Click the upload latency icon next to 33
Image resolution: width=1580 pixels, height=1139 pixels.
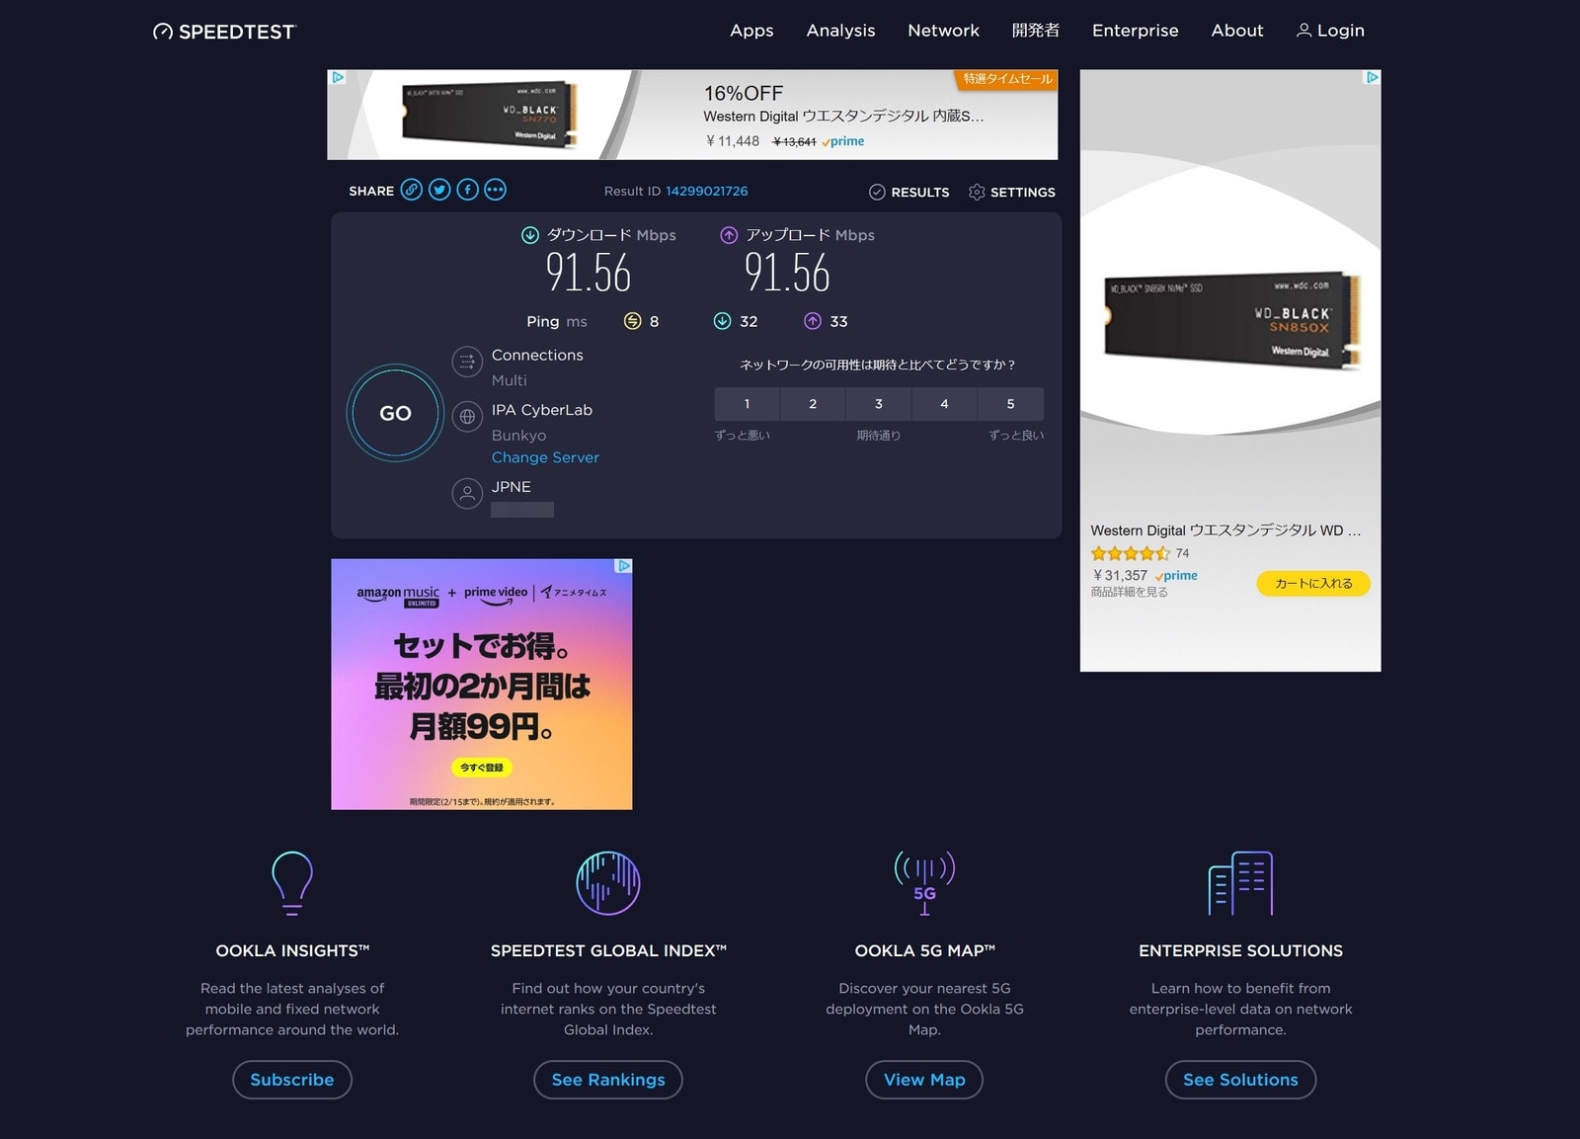tap(813, 321)
